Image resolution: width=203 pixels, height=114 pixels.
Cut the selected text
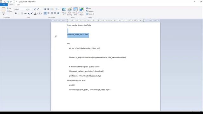(9, 8)
